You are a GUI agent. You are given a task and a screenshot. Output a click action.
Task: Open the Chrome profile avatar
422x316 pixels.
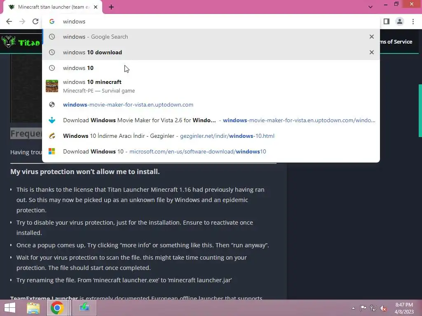[400, 21]
